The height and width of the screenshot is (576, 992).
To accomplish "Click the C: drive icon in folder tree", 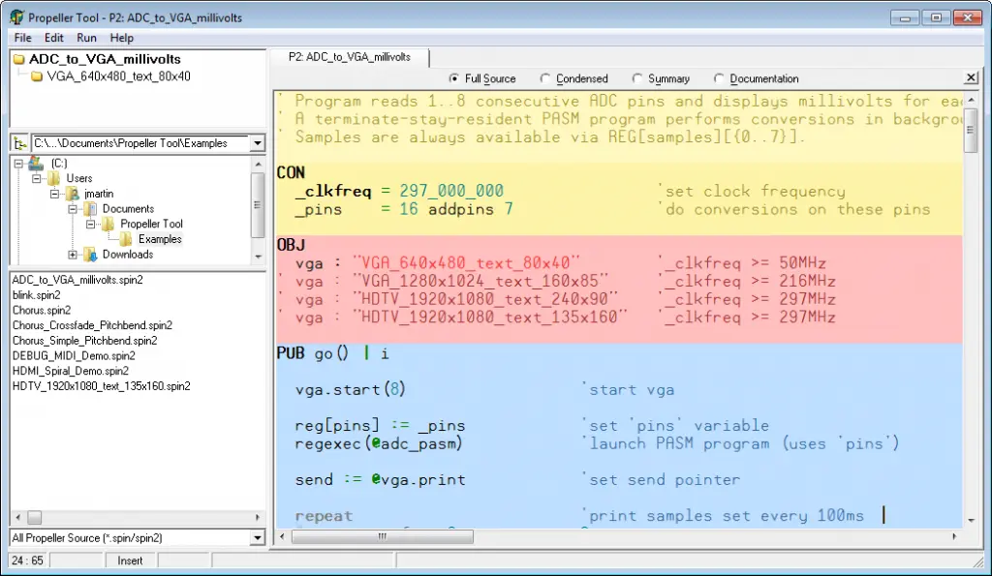I will (36, 164).
